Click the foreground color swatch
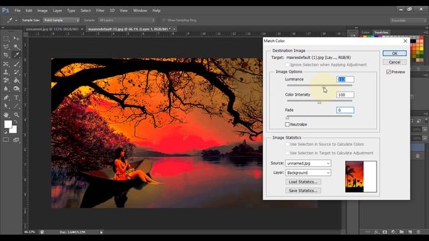Screen dimensions: 429x241 [8, 125]
